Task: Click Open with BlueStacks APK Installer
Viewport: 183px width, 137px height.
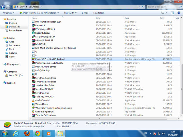Action: [x=38, y=13]
